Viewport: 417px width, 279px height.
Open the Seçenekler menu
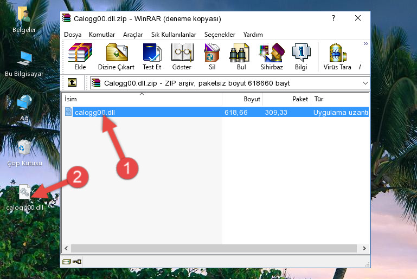coord(220,35)
